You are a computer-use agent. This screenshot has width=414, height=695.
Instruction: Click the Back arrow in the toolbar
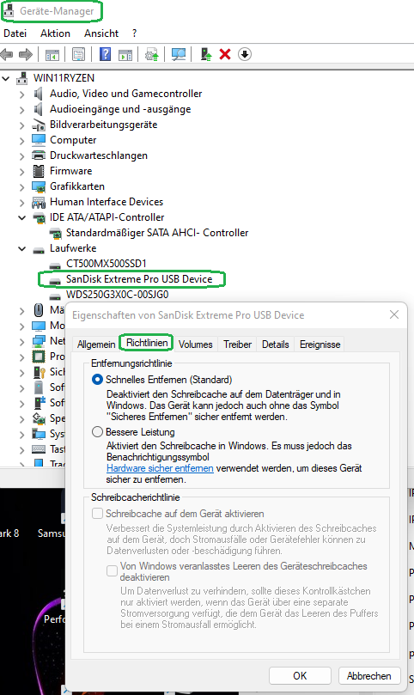[x=7, y=54]
